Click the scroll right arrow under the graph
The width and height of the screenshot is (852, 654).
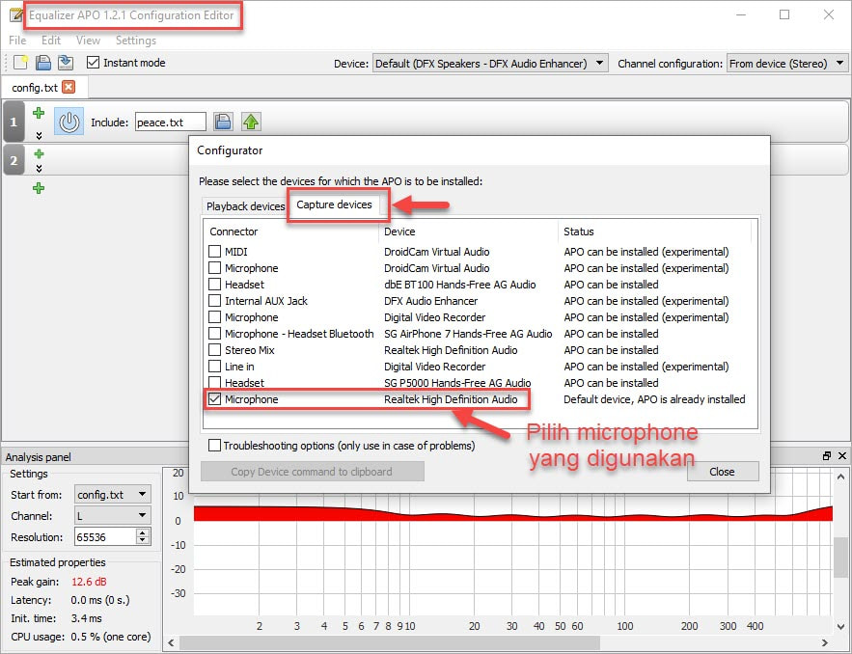tap(824, 643)
